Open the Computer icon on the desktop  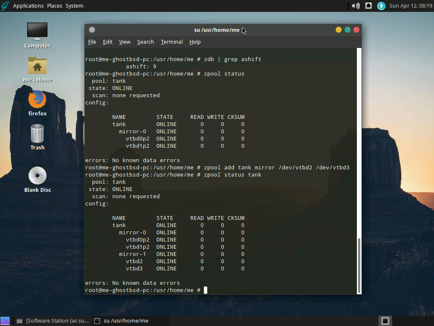(37, 34)
